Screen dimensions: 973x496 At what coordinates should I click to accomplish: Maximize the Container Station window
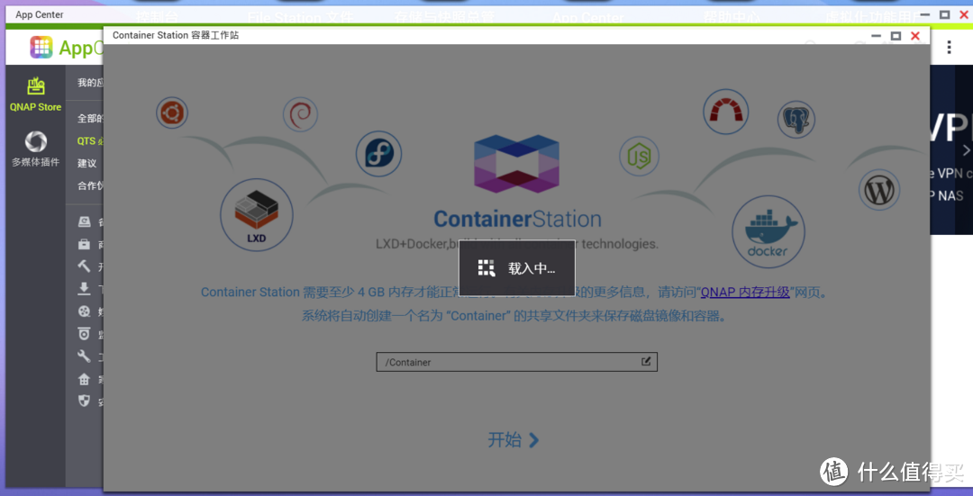(896, 36)
